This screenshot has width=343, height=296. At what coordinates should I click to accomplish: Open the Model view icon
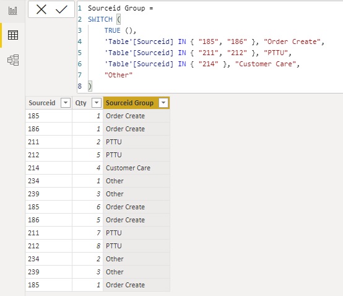(13, 60)
